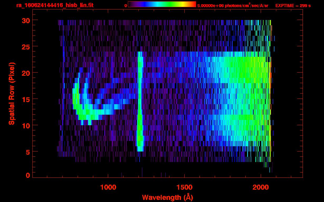Click the Wavelength (Å) axis title
This screenshot has width=324, height=202.
166,197
